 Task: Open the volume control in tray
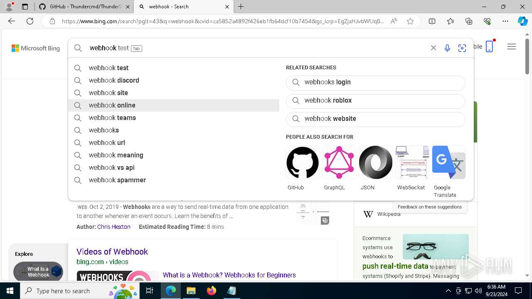click(478, 291)
